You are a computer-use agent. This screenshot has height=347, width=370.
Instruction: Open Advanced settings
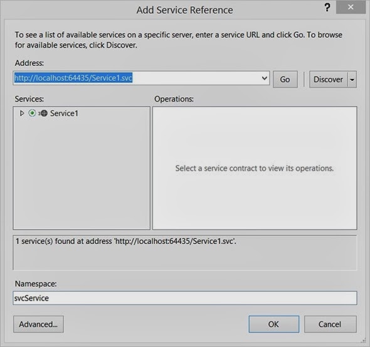click(x=38, y=324)
